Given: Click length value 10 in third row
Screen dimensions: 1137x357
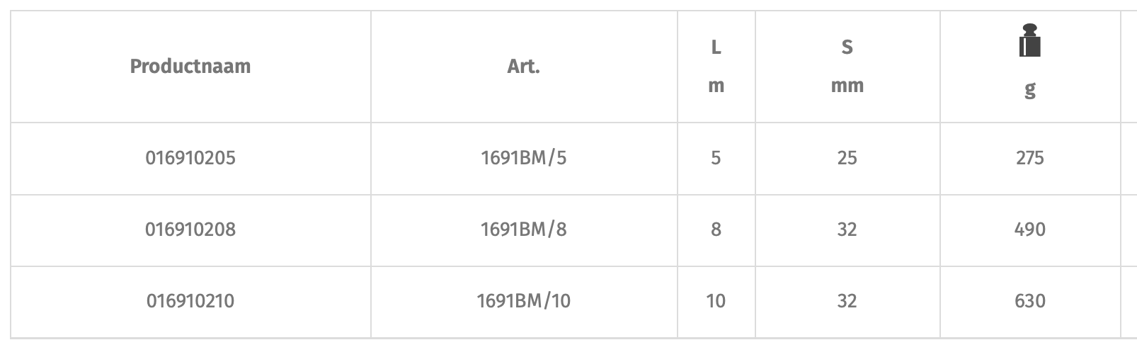Looking at the screenshot, I should 716,301.
